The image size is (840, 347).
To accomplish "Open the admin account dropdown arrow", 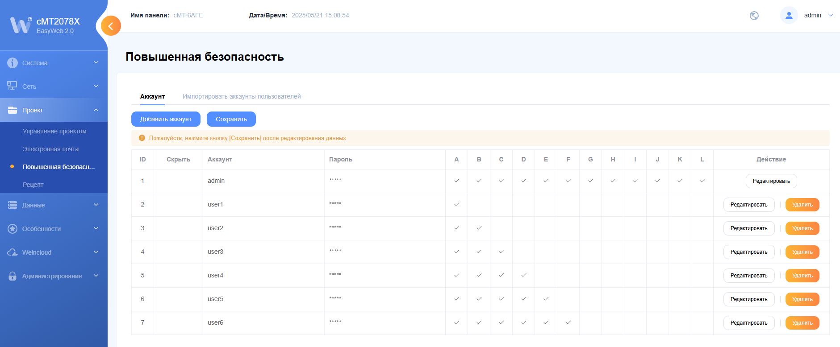I will (x=831, y=15).
